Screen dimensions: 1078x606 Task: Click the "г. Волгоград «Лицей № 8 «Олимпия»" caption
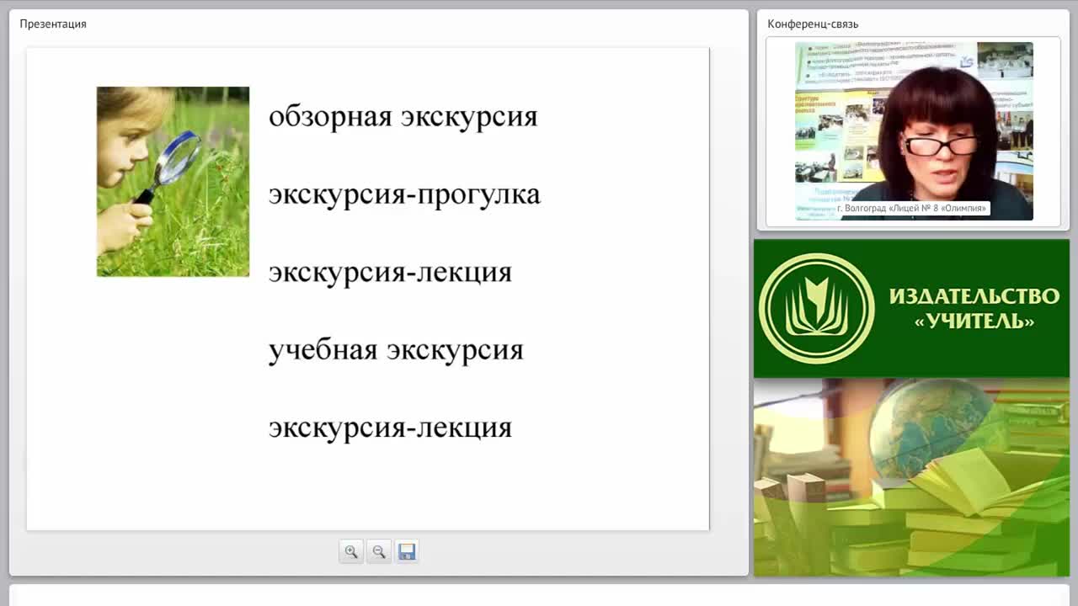pos(911,208)
